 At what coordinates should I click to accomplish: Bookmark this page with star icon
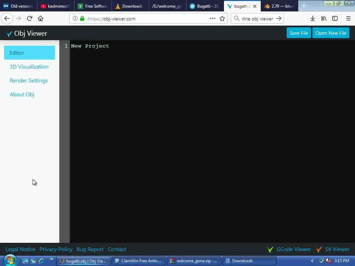[x=222, y=19]
